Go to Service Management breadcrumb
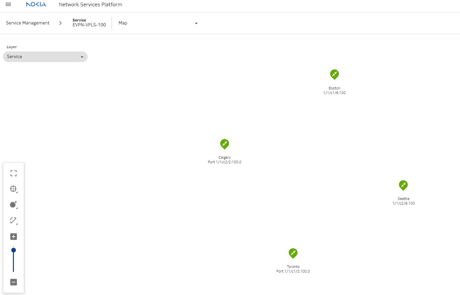Screen dimensions: 460x295 28,23
